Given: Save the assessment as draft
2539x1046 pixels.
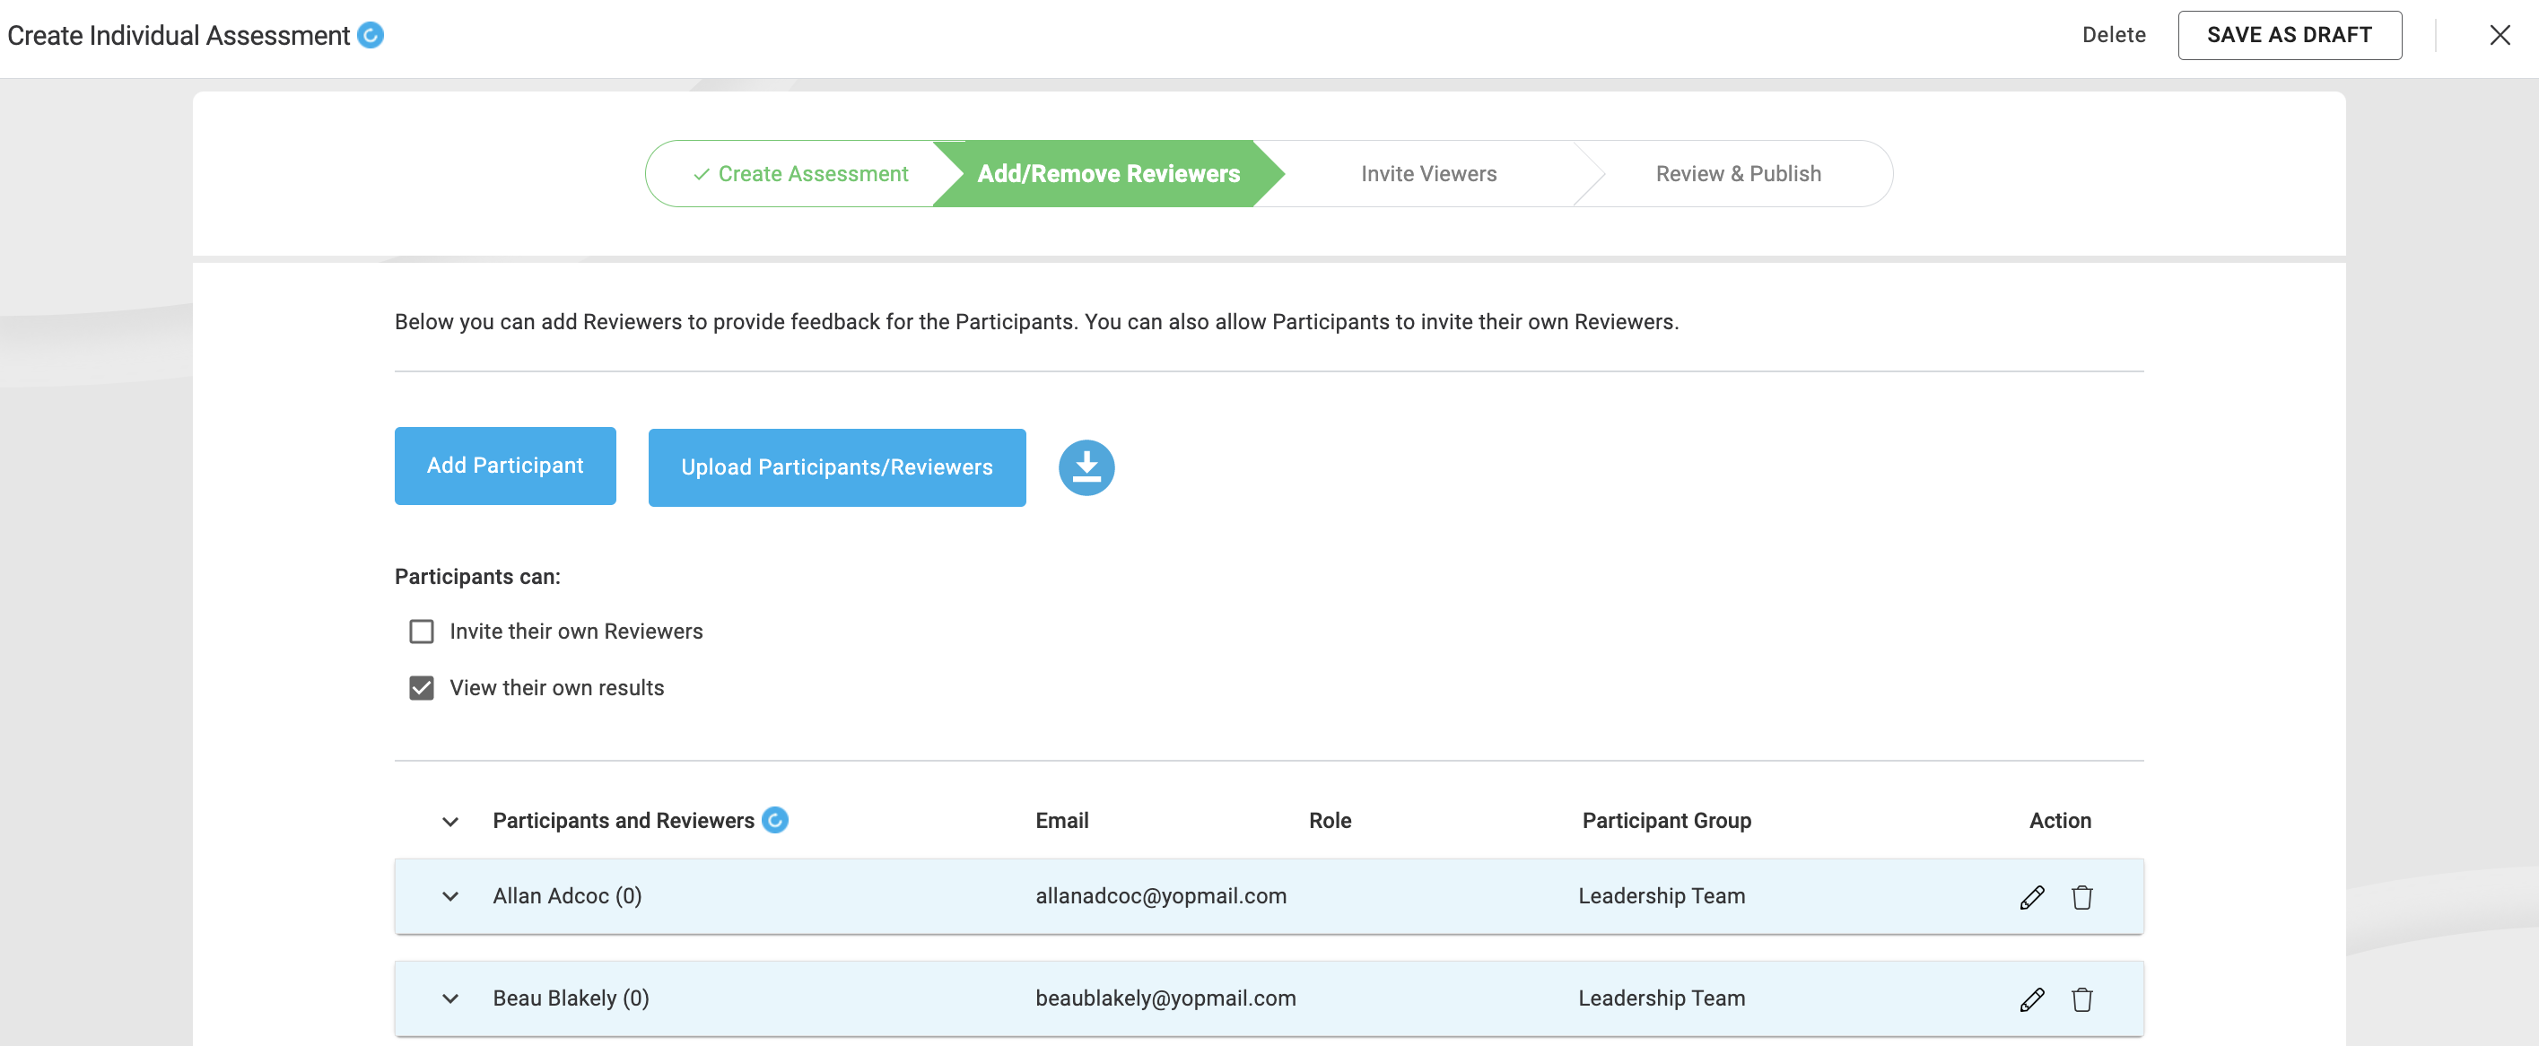Looking at the screenshot, I should coord(2289,36).
